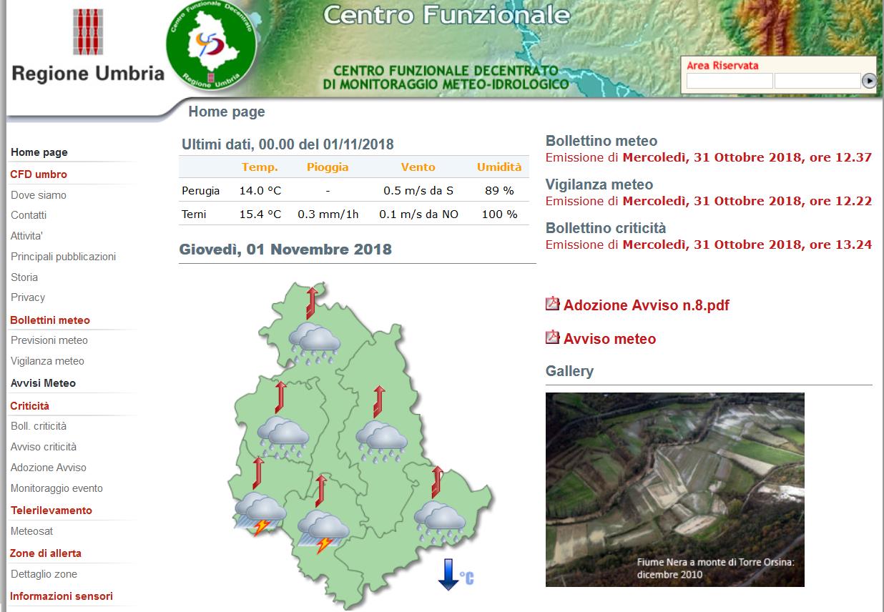This screenshot has height=612, width=884.
Task: Go to Home page in the sidebar
Action: point(39,152)
